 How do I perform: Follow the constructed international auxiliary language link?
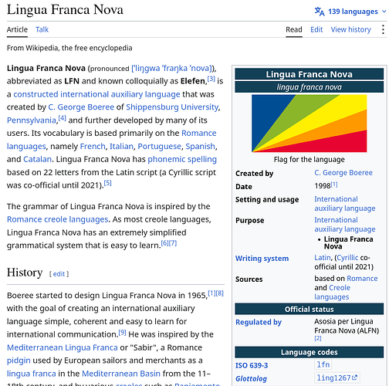[x=96, y=94]
